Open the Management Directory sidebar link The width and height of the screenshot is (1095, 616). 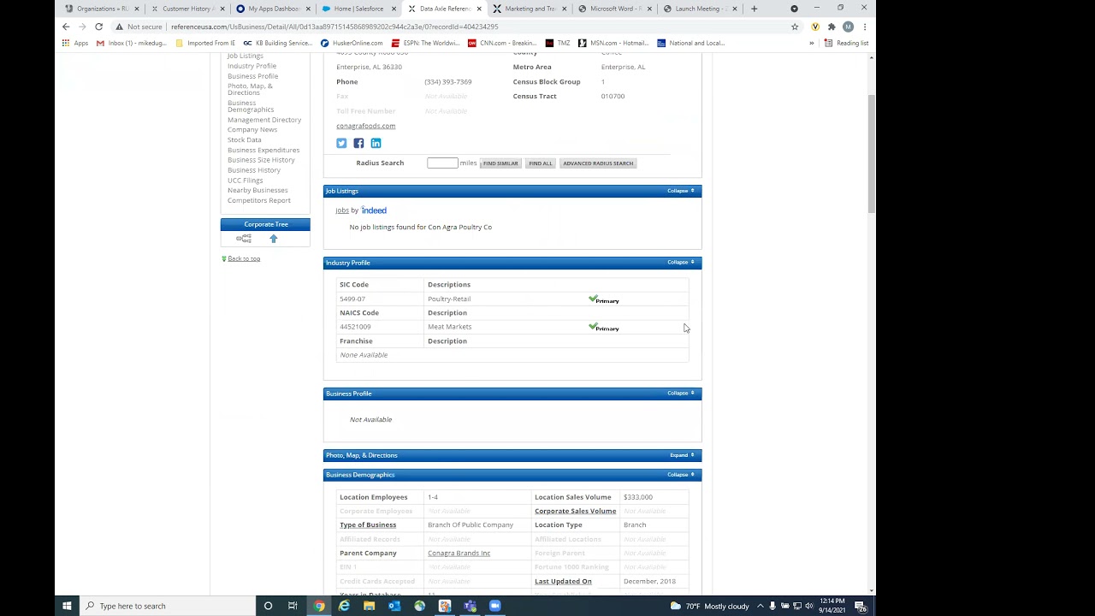click(264, 120)
